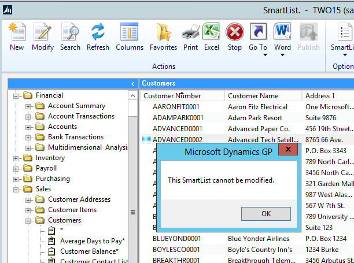
Task: Click the New SmartList icon
Action: click(x=17, y=32)
